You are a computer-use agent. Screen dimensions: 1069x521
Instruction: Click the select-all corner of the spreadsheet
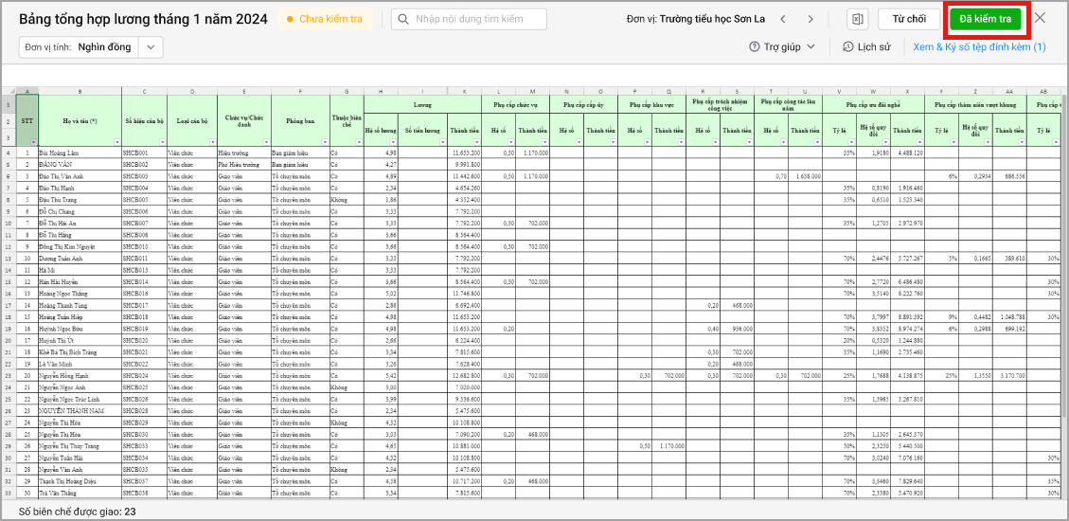[9, 91]
